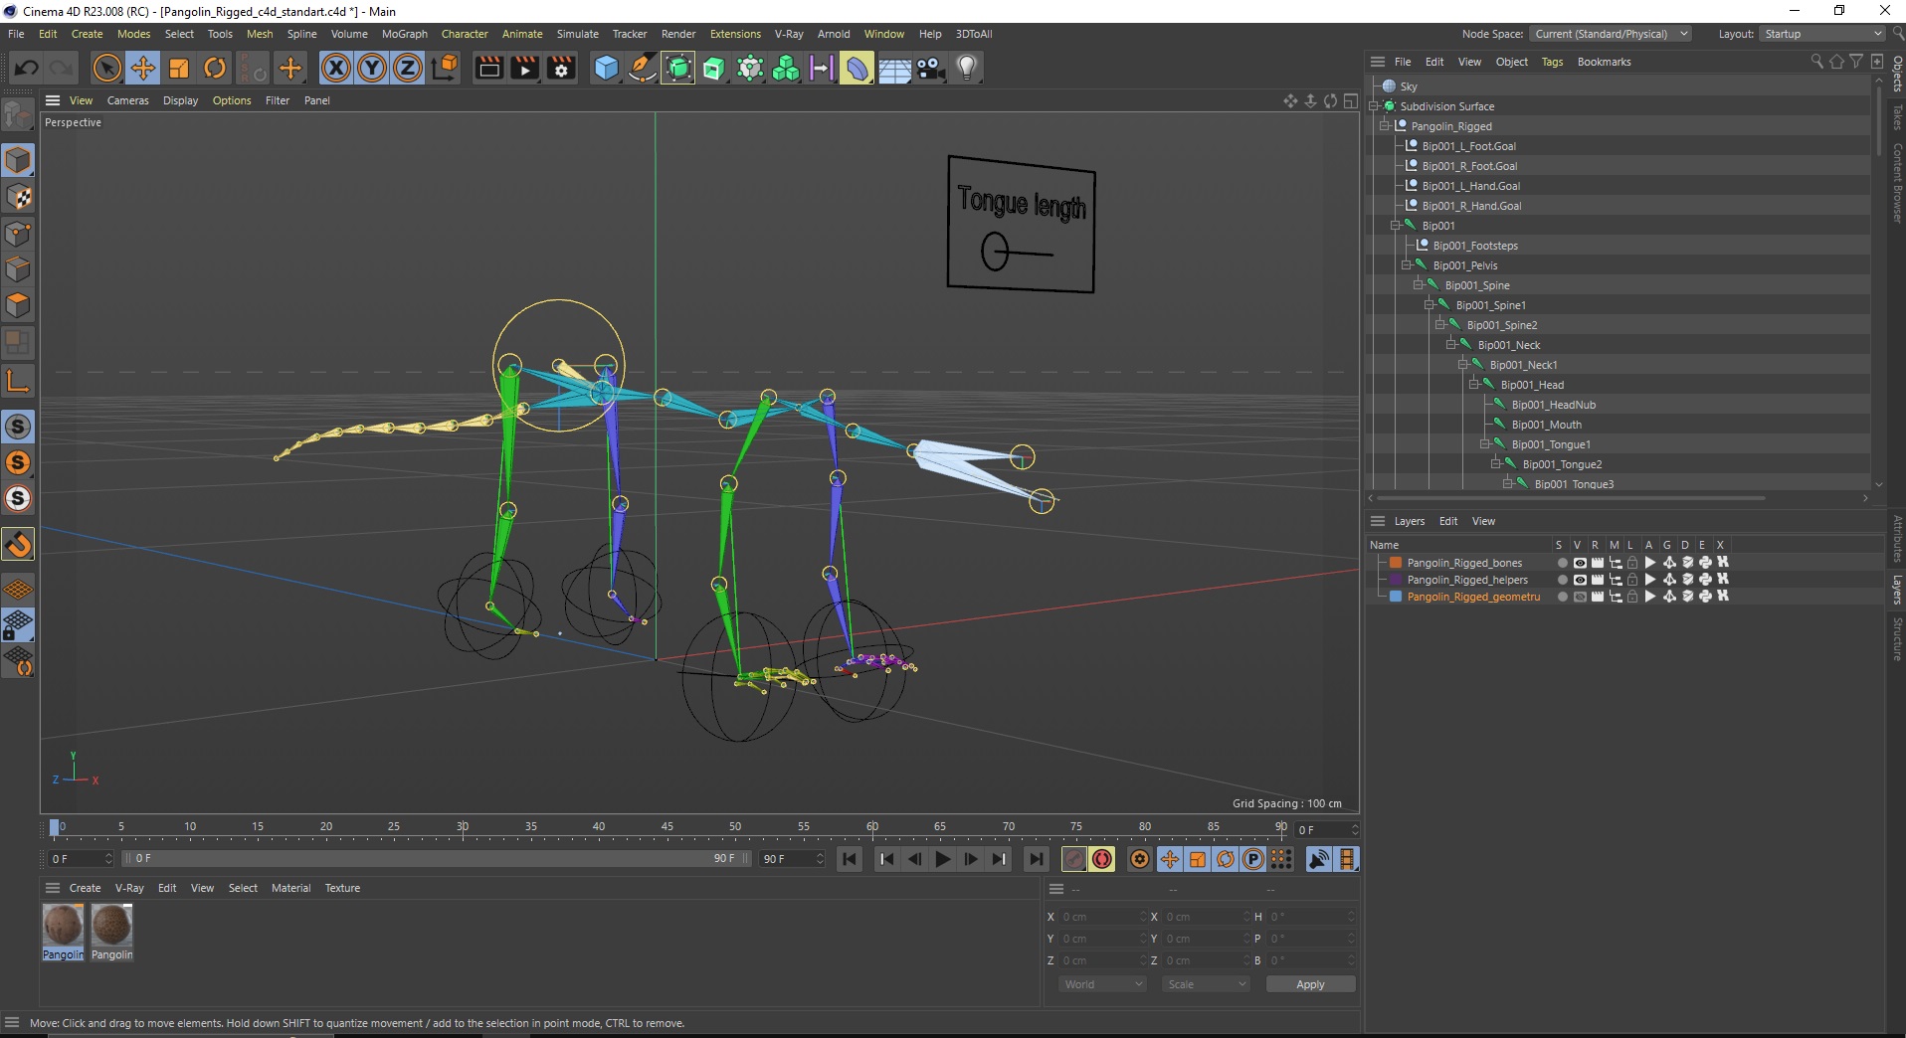
Task: Activate the Rotate tool
Action: 215,68
